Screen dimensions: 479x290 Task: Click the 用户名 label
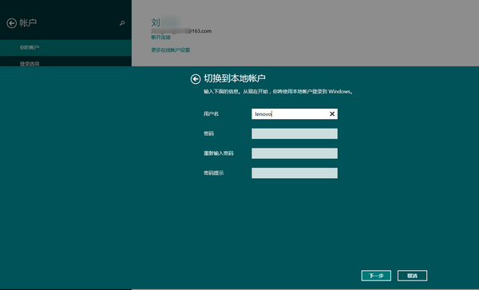tap(211, 114)
